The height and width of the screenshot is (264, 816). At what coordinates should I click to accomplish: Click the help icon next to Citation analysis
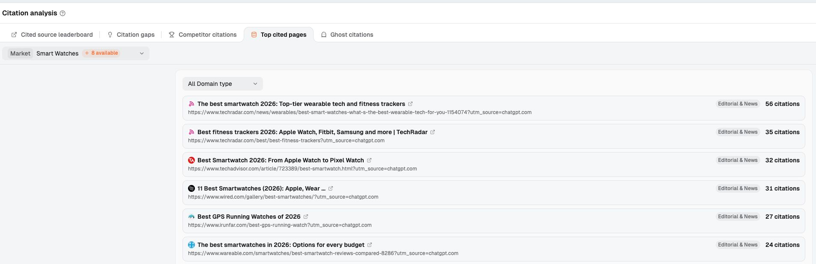point(63,13)
